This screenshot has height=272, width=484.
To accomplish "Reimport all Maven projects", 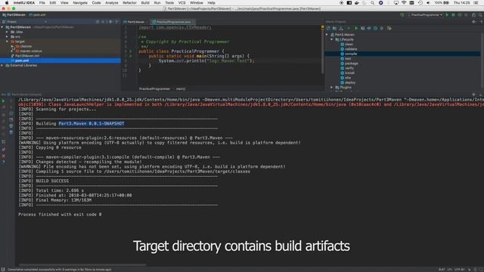I will pyautogui.click(x=328, y=28).
